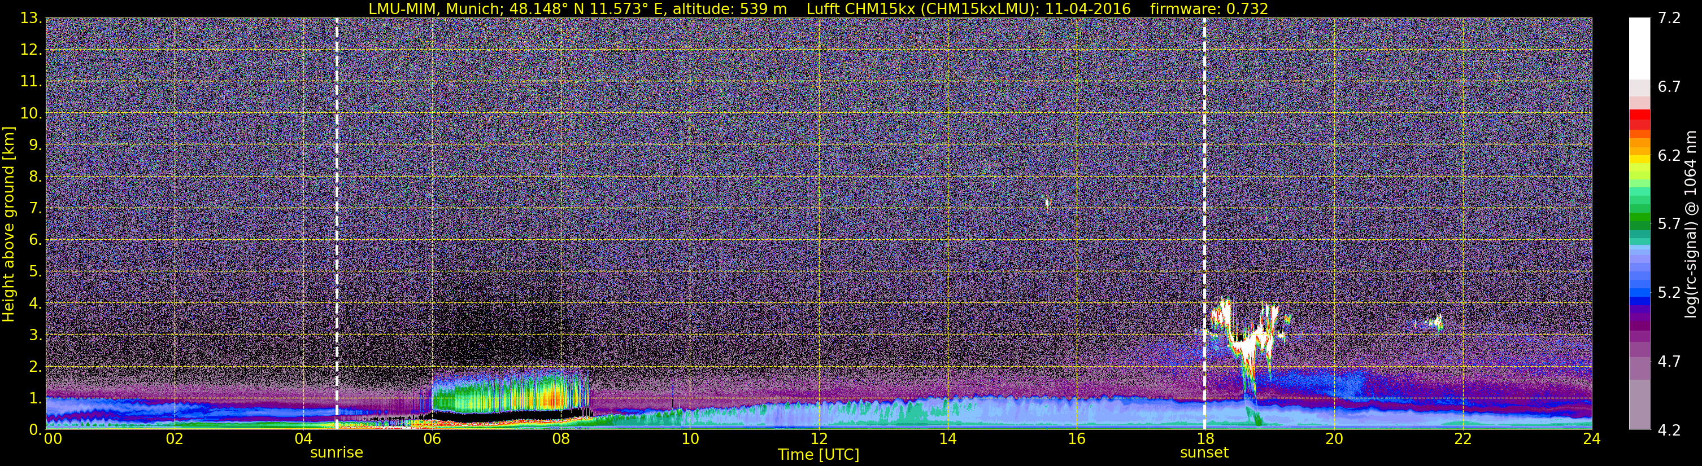Click the white dashed sunset marker line

coord(1204,224)
